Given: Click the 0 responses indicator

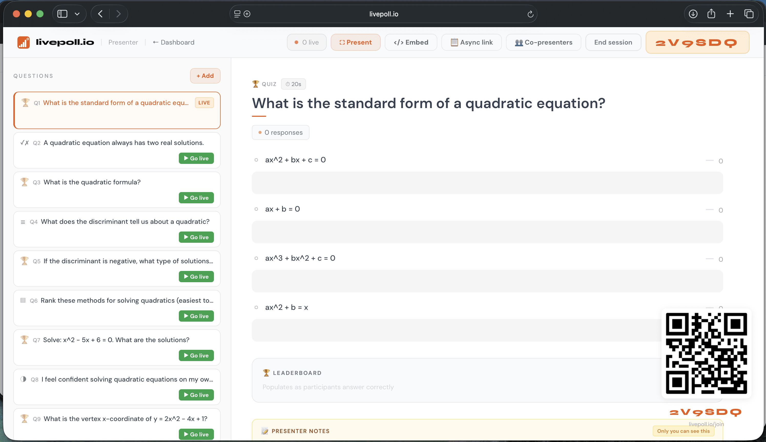Looking at the screenshot, I should click(281, 132).
